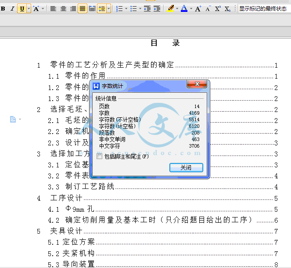Open the font color dropdown arrow
The width and height of the screenshot is (291, 268).
191,8
